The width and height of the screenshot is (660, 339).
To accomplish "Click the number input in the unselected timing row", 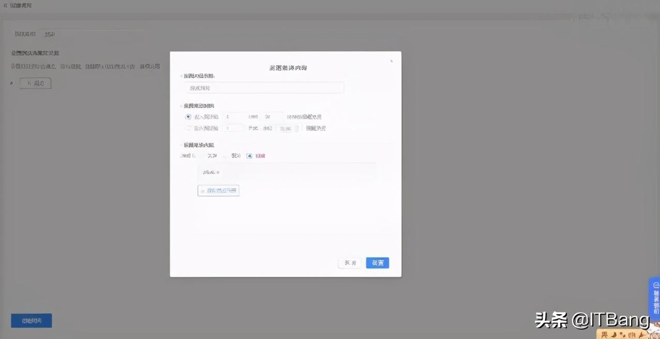I will click(x=233, y=128).
